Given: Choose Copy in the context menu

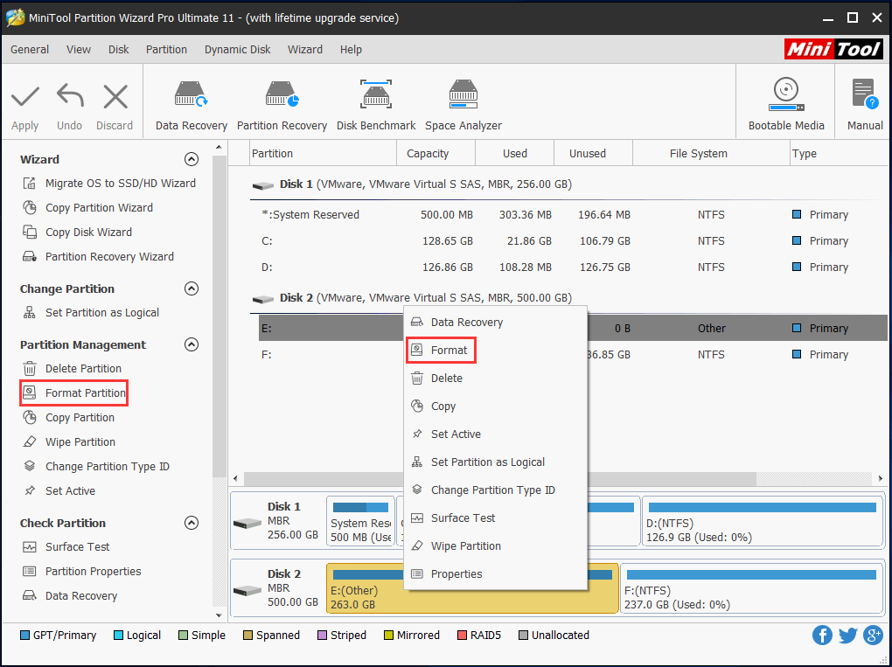Looking at the screenshot, I should (495, 406).
